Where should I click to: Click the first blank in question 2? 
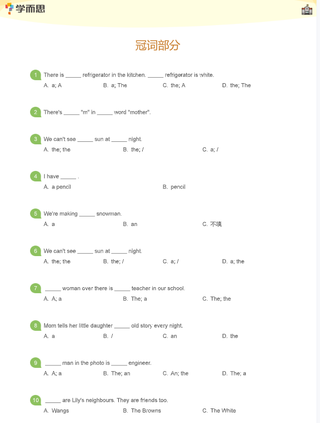(72, 113)
